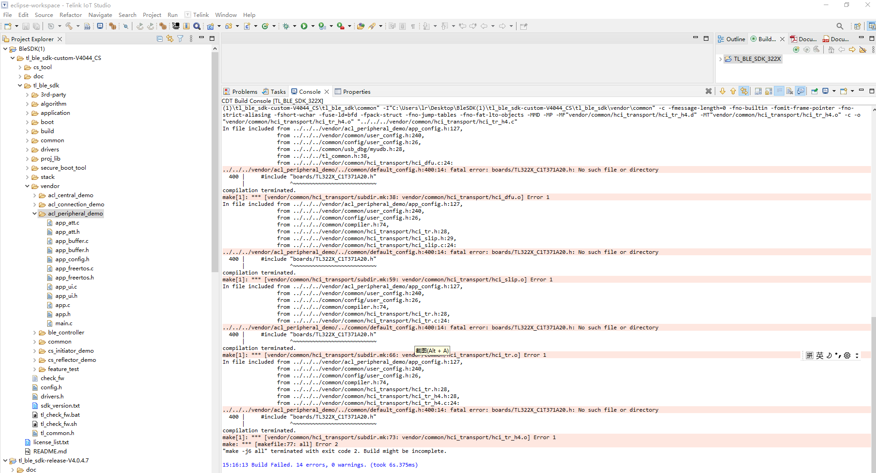Switch to the Properties tab
The width and height of the screenshot is (876, 473).
353,91
